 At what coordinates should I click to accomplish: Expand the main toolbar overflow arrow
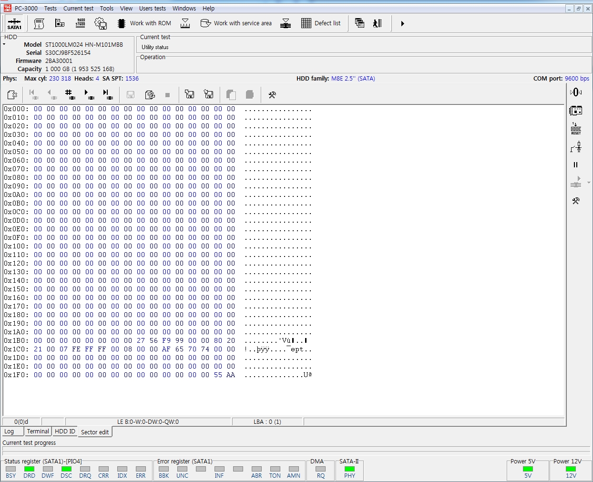pos(402,23)
